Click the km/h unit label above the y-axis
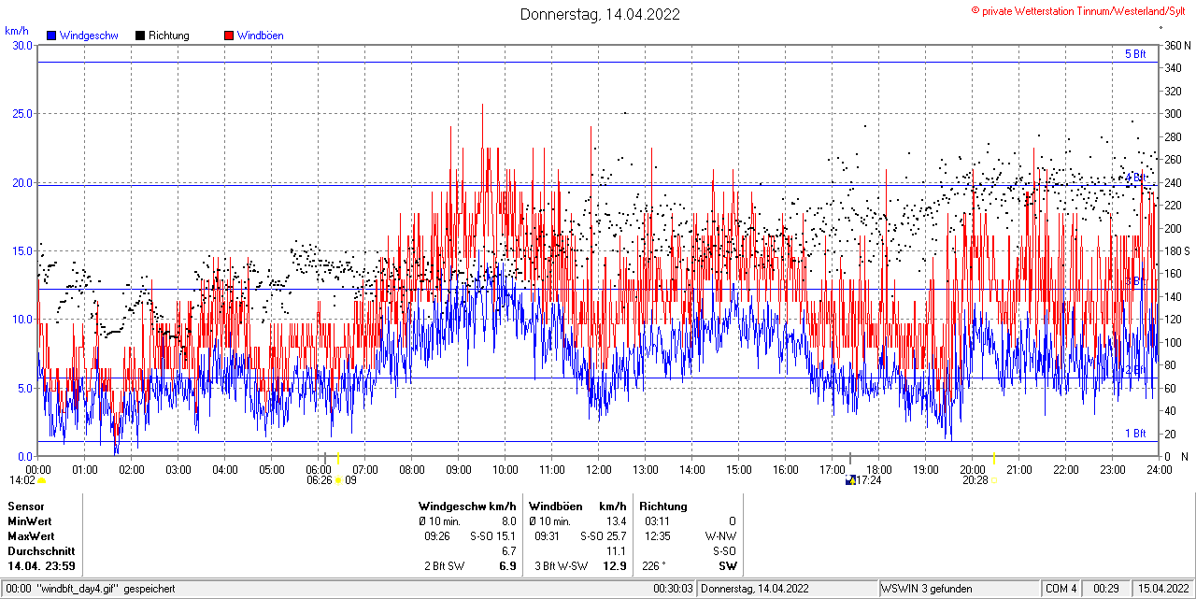The height and width of the screenshot is (599, 1196). pos(16,31)
